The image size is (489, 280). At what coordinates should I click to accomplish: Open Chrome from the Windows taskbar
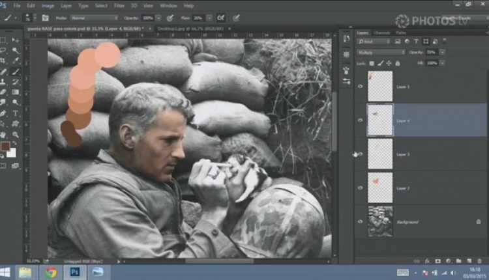(51, 272)
